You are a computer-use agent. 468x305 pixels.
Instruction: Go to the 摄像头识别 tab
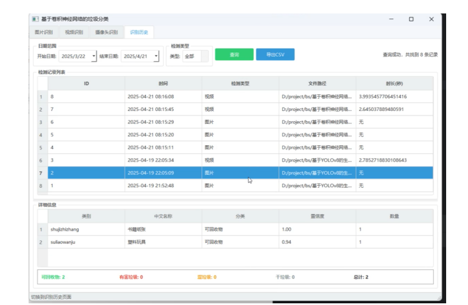pyautogui.click(x=106, y=32)
